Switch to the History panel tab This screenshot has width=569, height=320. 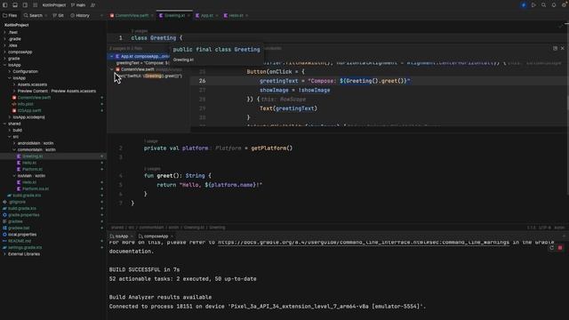coord(80,16)
